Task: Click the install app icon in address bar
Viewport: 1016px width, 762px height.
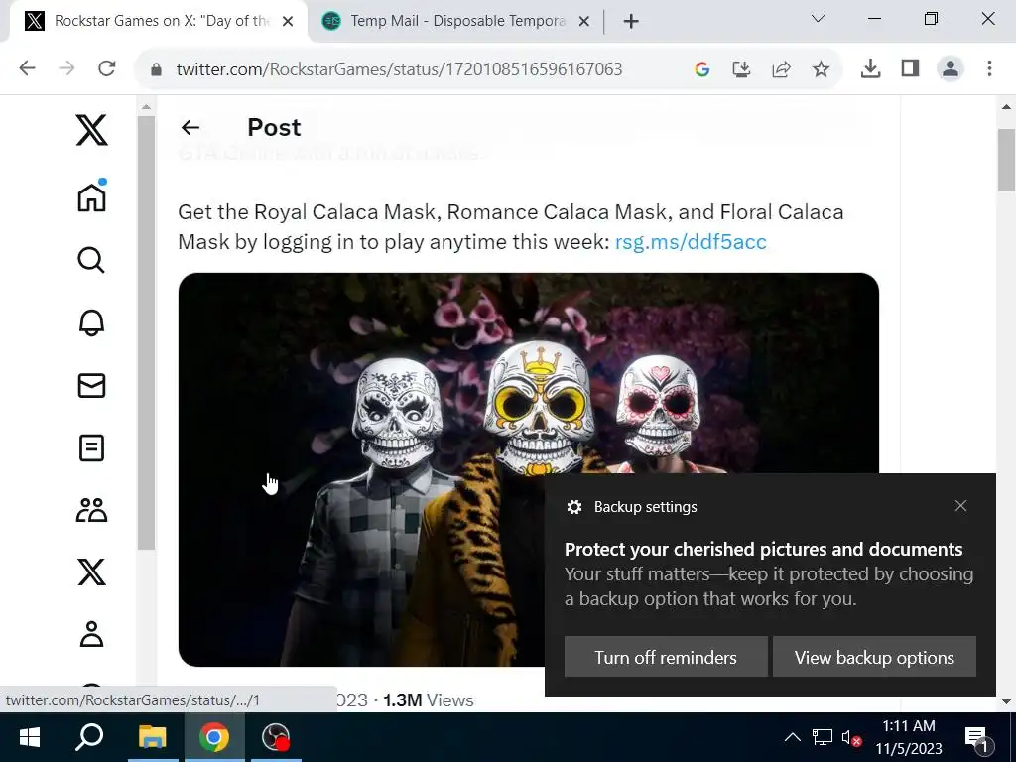Action: [x=741, y=69]
